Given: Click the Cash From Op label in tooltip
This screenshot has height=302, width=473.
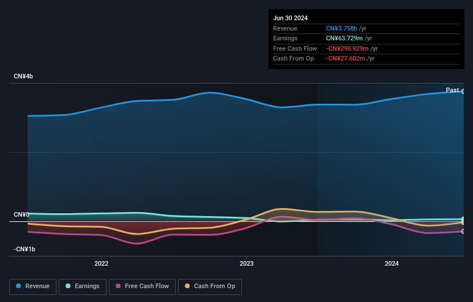Looking at the screenshot, I should coord(293,59).
